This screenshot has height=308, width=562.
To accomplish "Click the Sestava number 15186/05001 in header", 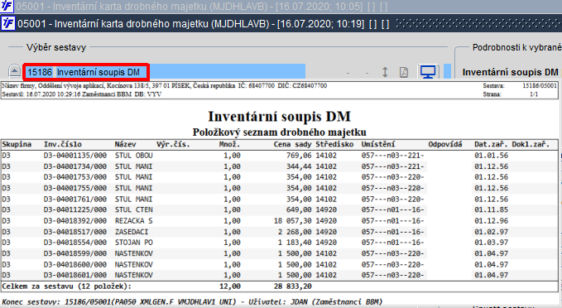I will pos(540,86).
